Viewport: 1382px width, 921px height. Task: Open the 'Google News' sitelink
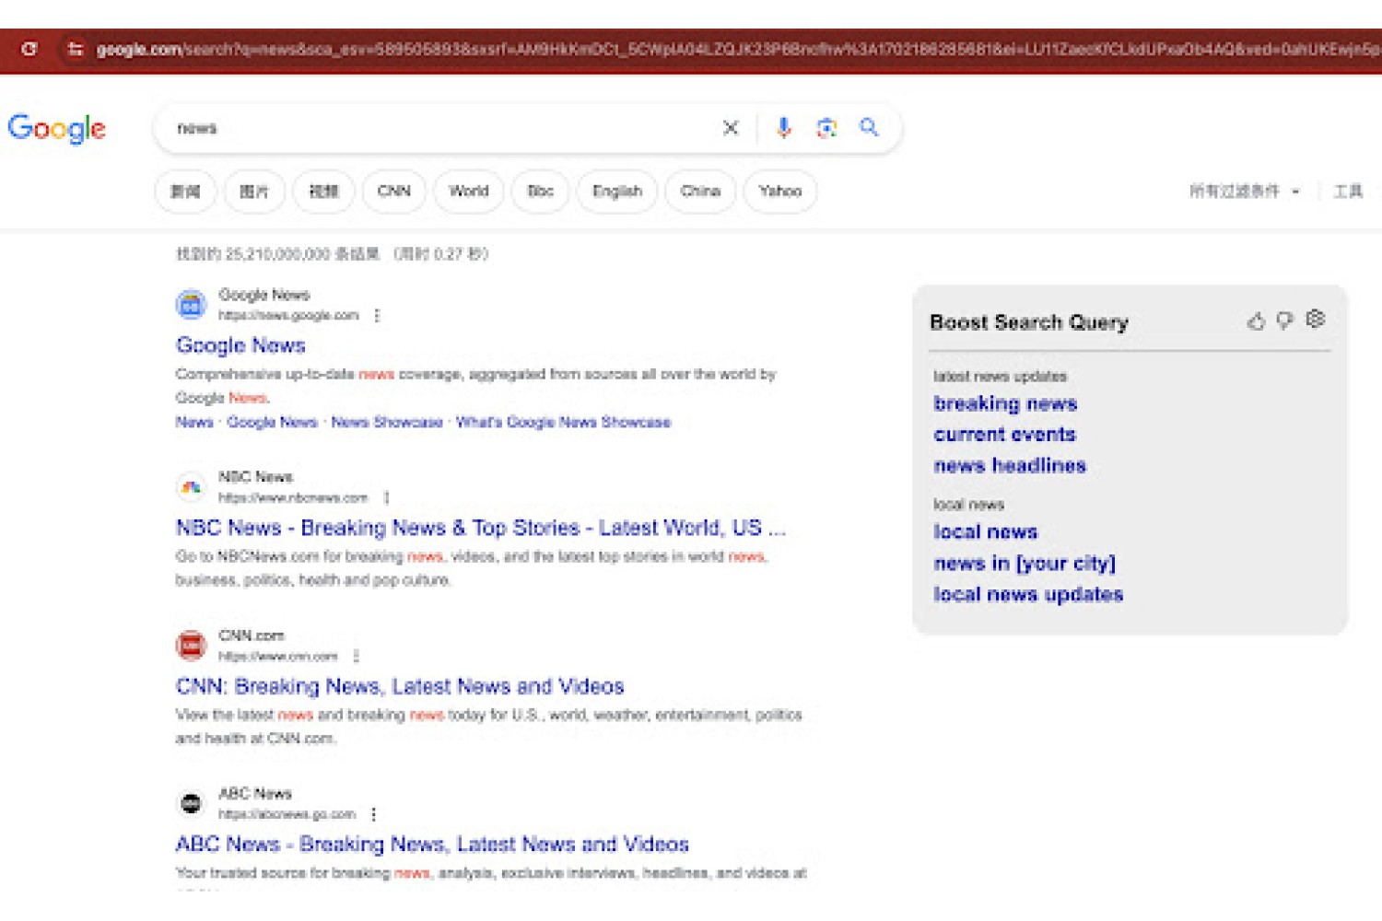pos(272,423)
